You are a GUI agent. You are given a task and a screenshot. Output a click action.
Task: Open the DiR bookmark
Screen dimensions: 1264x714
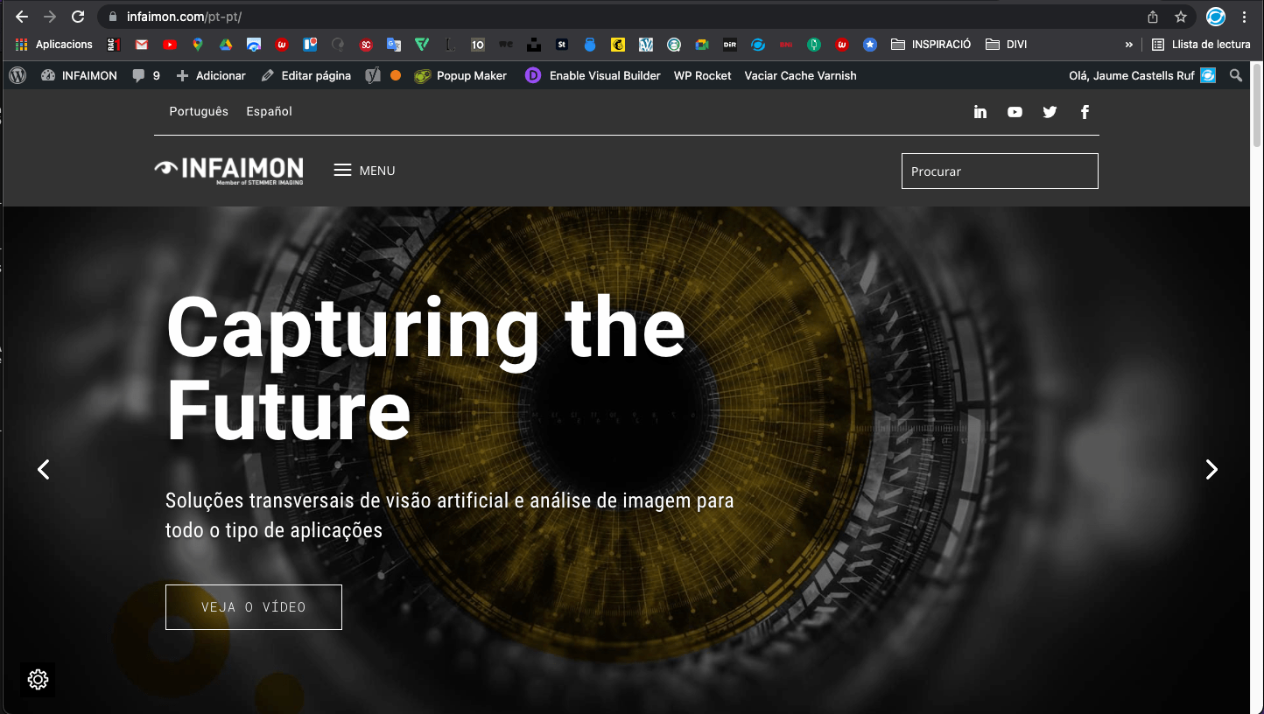(730, 44)
